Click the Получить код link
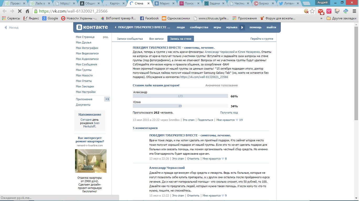The width and height of the screenshot is (359, 201). [x=229, y=113]
